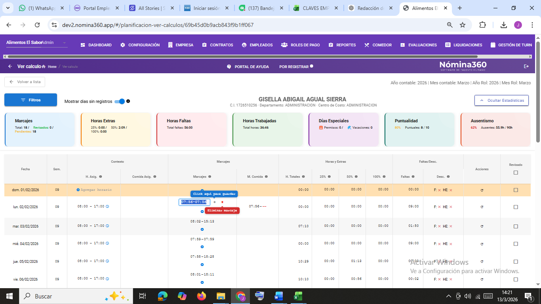Open Excel from the Windows taskbar

click(298, 296)
